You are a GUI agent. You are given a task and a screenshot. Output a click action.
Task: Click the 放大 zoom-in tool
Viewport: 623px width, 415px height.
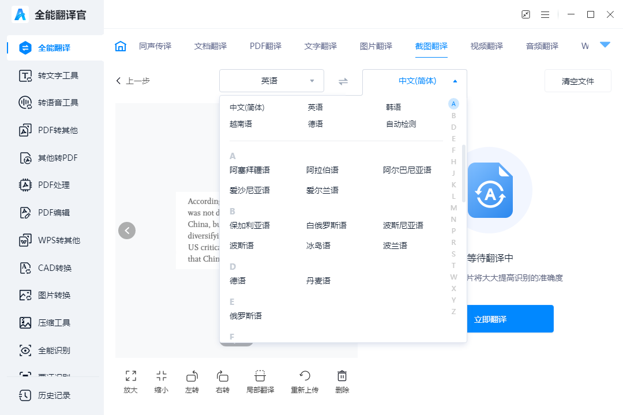pos(131,382)
